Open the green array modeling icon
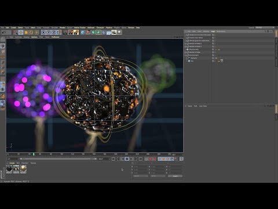278x209 pixels. [98, 33]
